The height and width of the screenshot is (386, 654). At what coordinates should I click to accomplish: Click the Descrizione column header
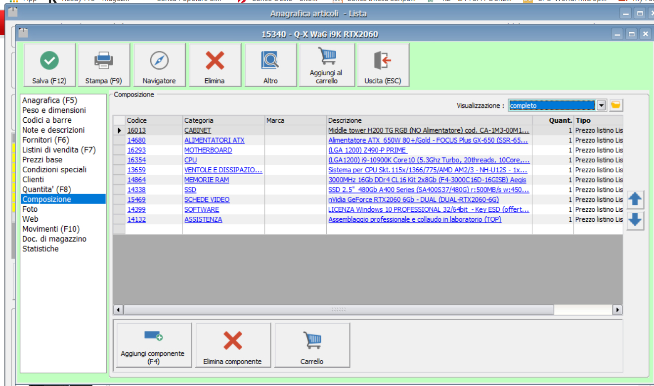click(x=429, y=120)
